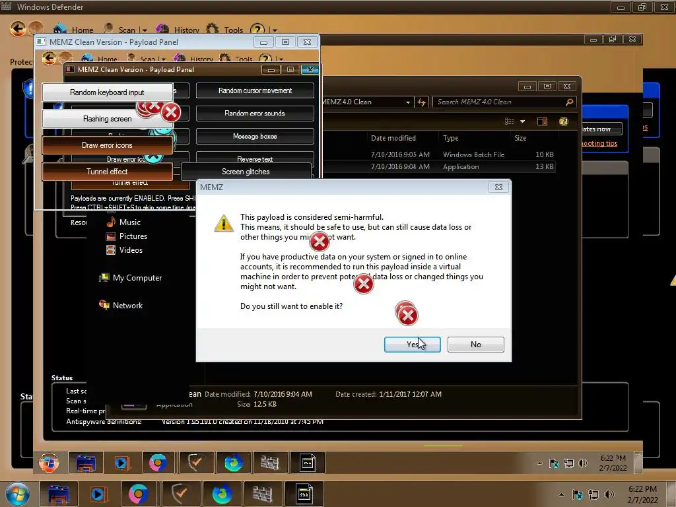Click the updates now button in Defender
Screen dimensions: 676x507
click(602, 129)
